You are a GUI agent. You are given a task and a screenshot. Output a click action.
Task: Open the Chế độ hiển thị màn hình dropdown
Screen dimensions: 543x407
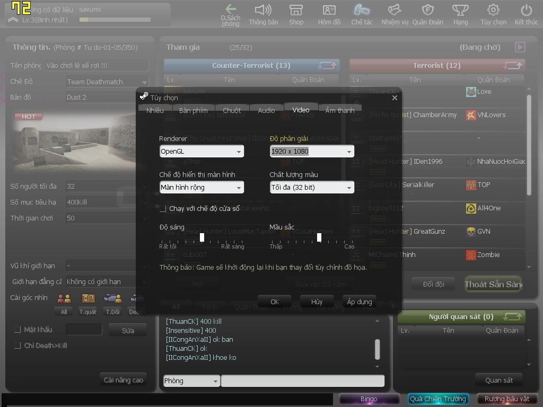pyautogui.click(x=202, y=187)
